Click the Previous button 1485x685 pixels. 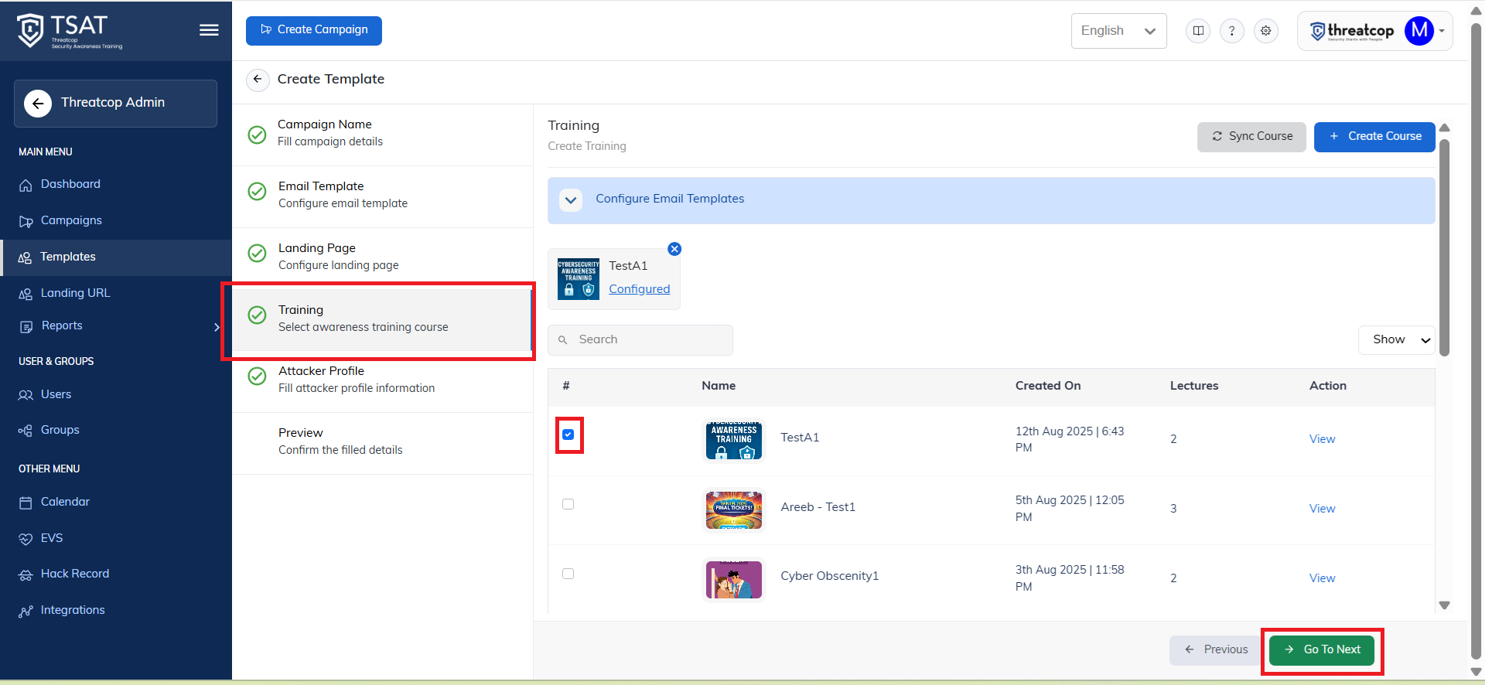point(1217,650)
